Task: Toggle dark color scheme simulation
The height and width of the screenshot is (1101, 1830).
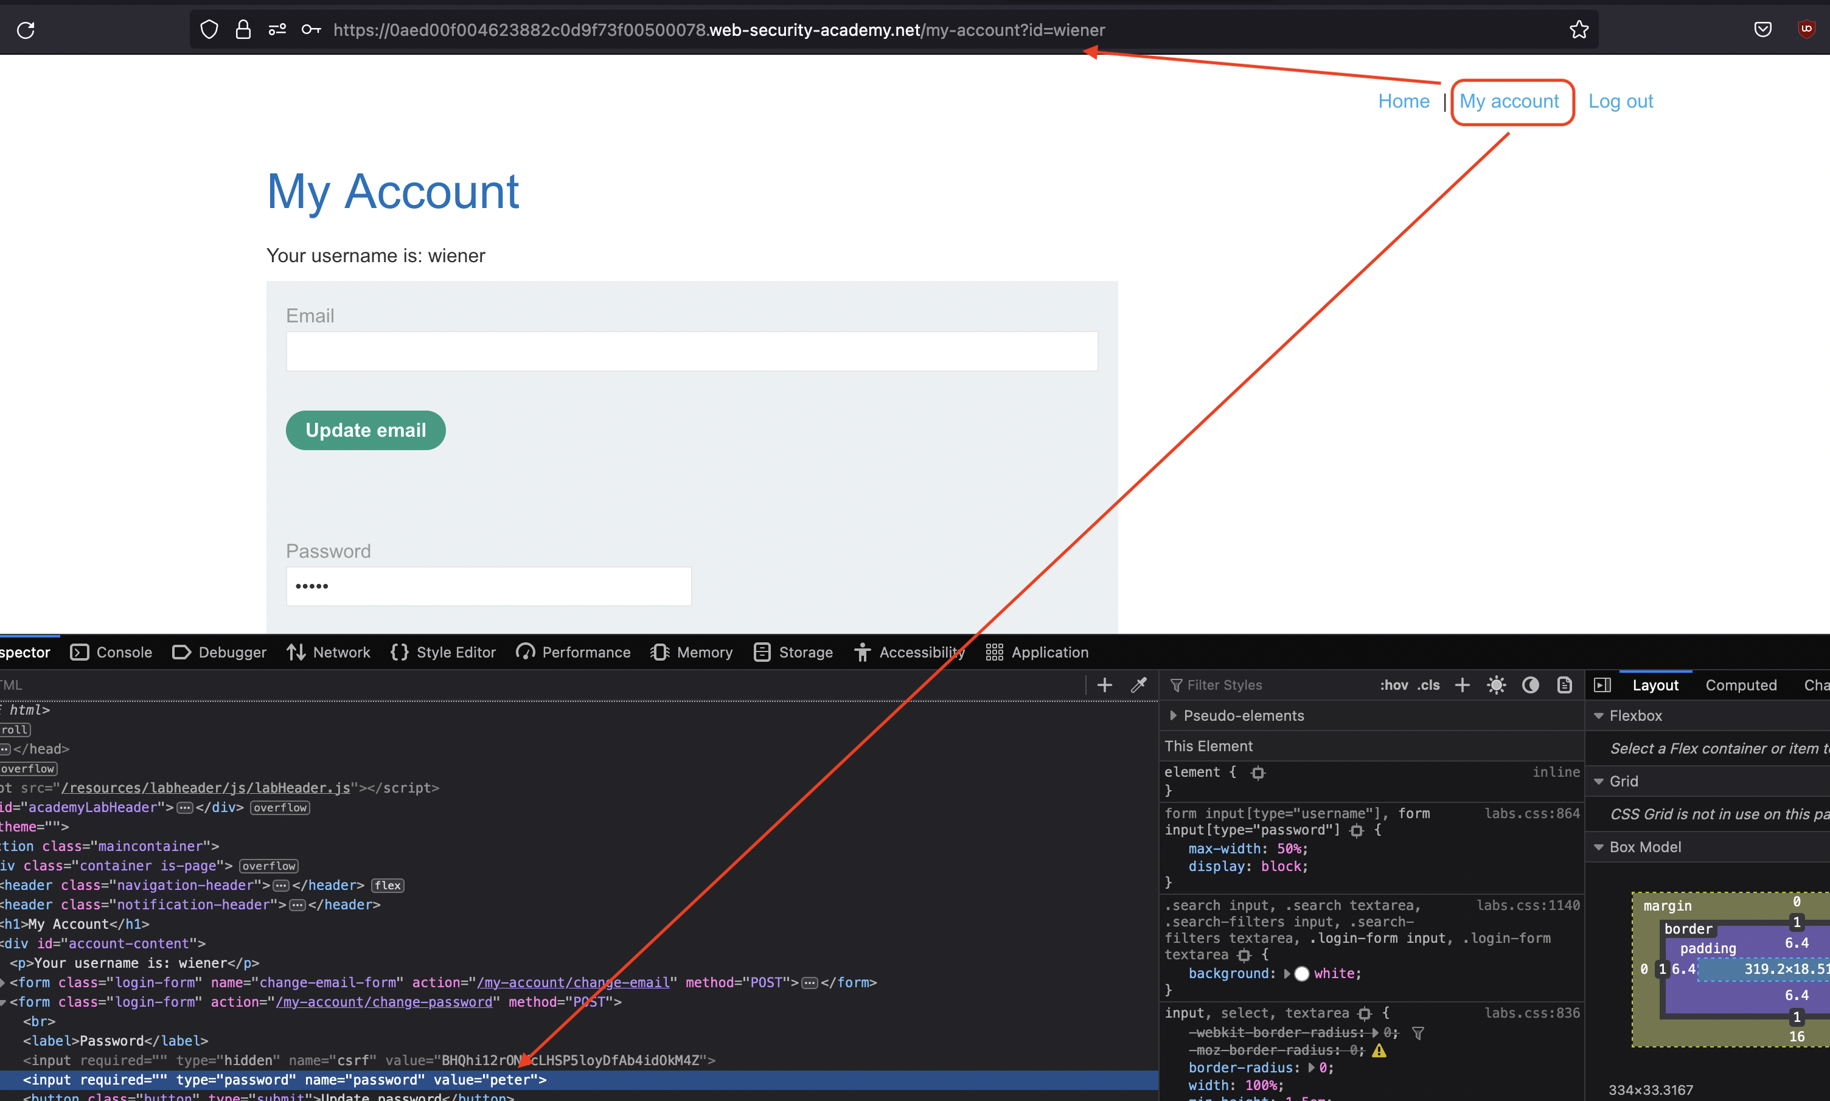Action: (x=1530, y=685)
